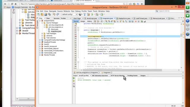The image size is (190, 107).
Task: Open the Profile menu
Action: click(x=84, y=11)
